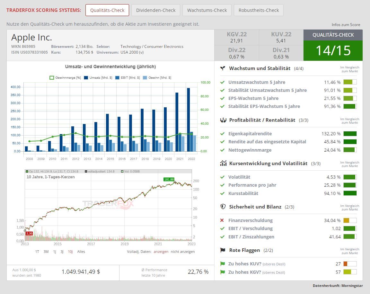370x294 pixels.
Task: Click the Kursstabilität label
Action: pos(243,193)
